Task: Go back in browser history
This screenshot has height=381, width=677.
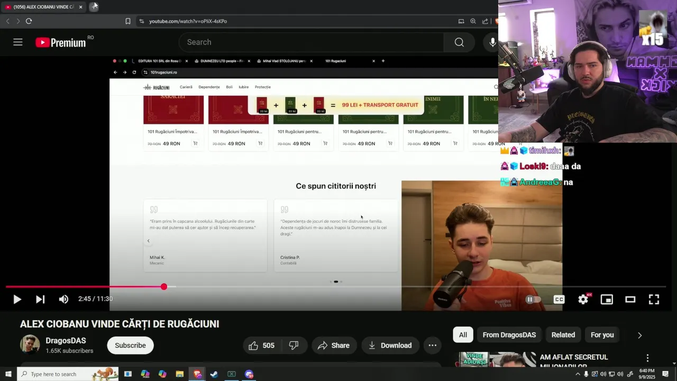Action: tap(7, 21)
